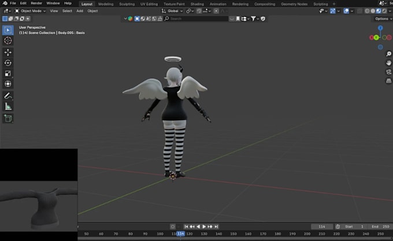
Task: Click the viewport pan hand icon
Action: 388,63
